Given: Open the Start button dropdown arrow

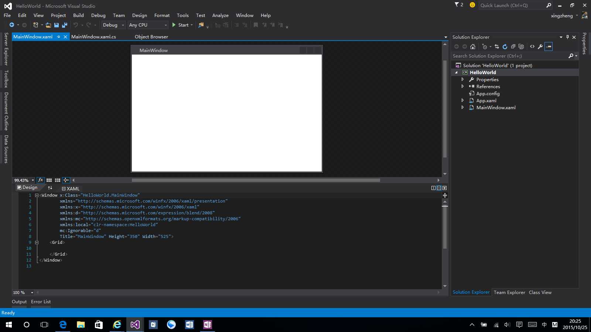Looking at the screenshot, I should point(192,25).
